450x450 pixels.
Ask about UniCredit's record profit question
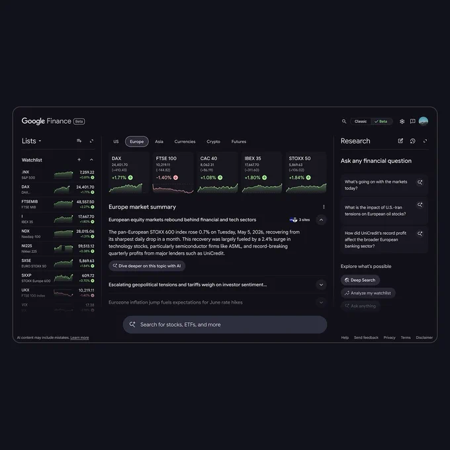coord(384,240)
